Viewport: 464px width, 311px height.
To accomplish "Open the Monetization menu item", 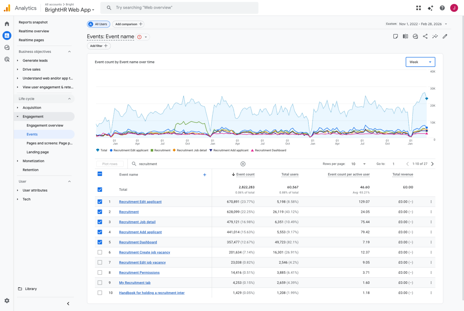I will tap(33, 161).
